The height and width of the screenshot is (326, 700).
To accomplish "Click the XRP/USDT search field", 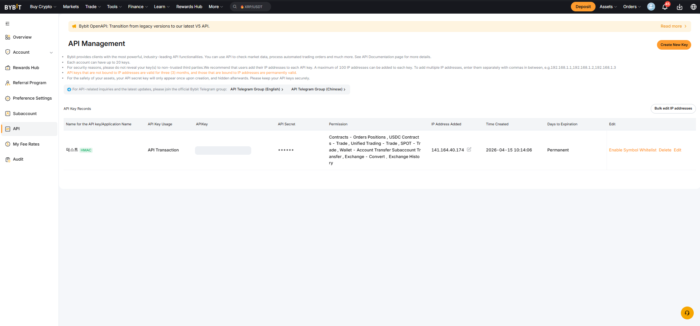I will pyautogui.click(x=250, y=7).
